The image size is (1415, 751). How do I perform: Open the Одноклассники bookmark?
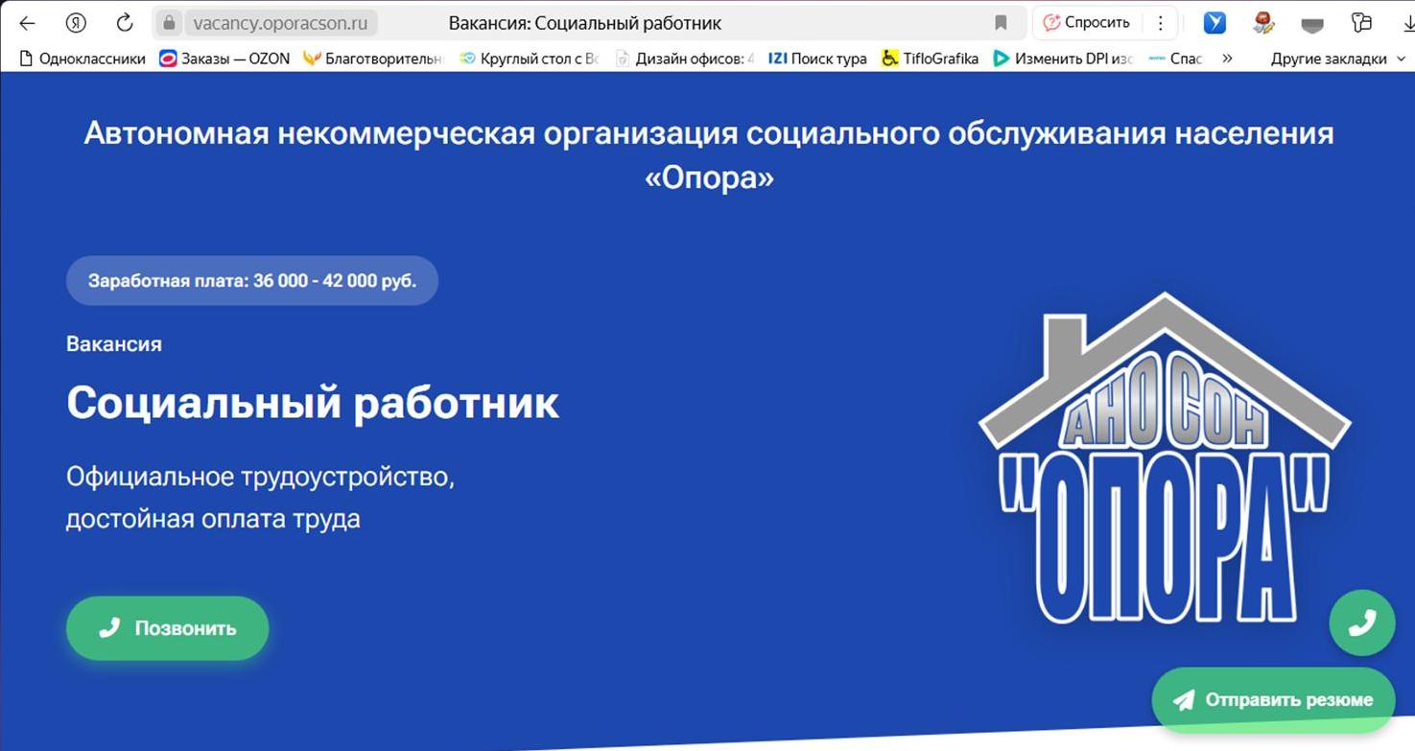[82, 59]
